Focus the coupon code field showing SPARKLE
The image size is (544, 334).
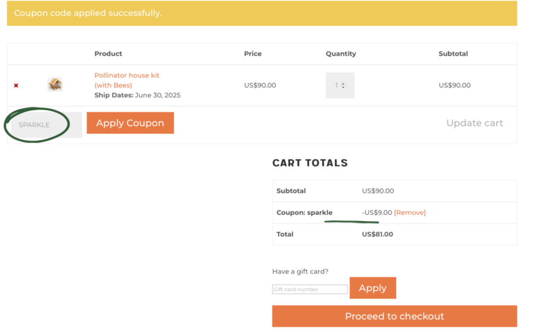(x=47, y=125)
